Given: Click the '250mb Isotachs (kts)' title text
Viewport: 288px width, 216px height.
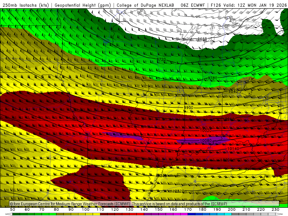Looking at the screenshot, I should click(26, 5).
